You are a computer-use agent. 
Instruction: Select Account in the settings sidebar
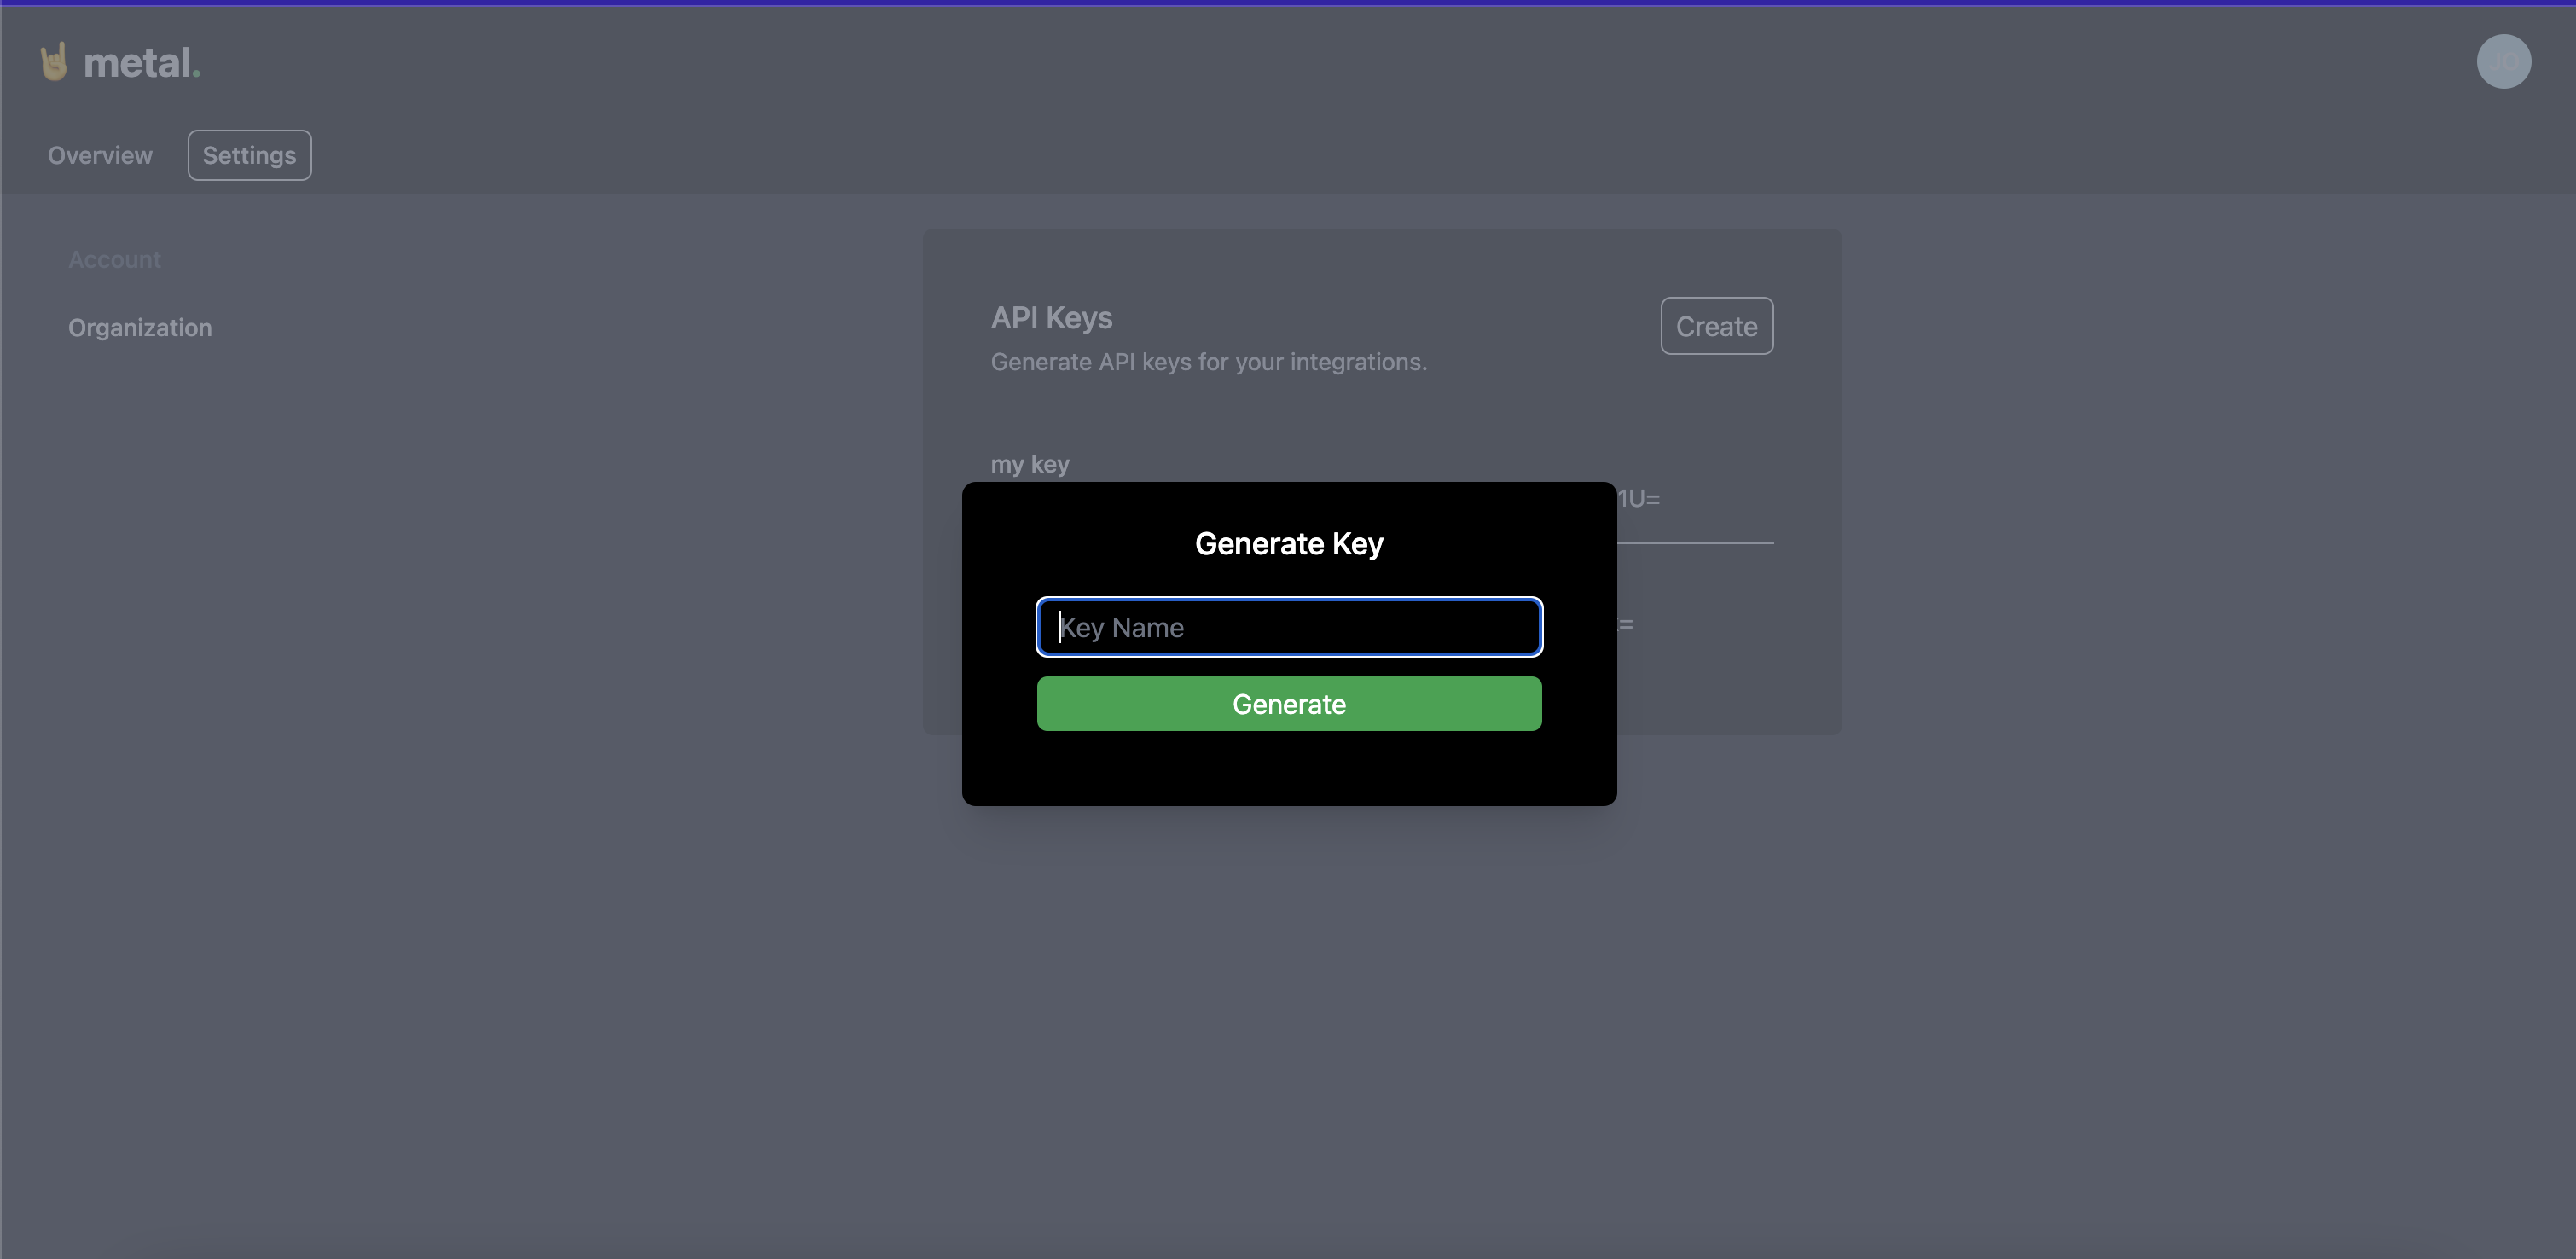pos(114,259)
